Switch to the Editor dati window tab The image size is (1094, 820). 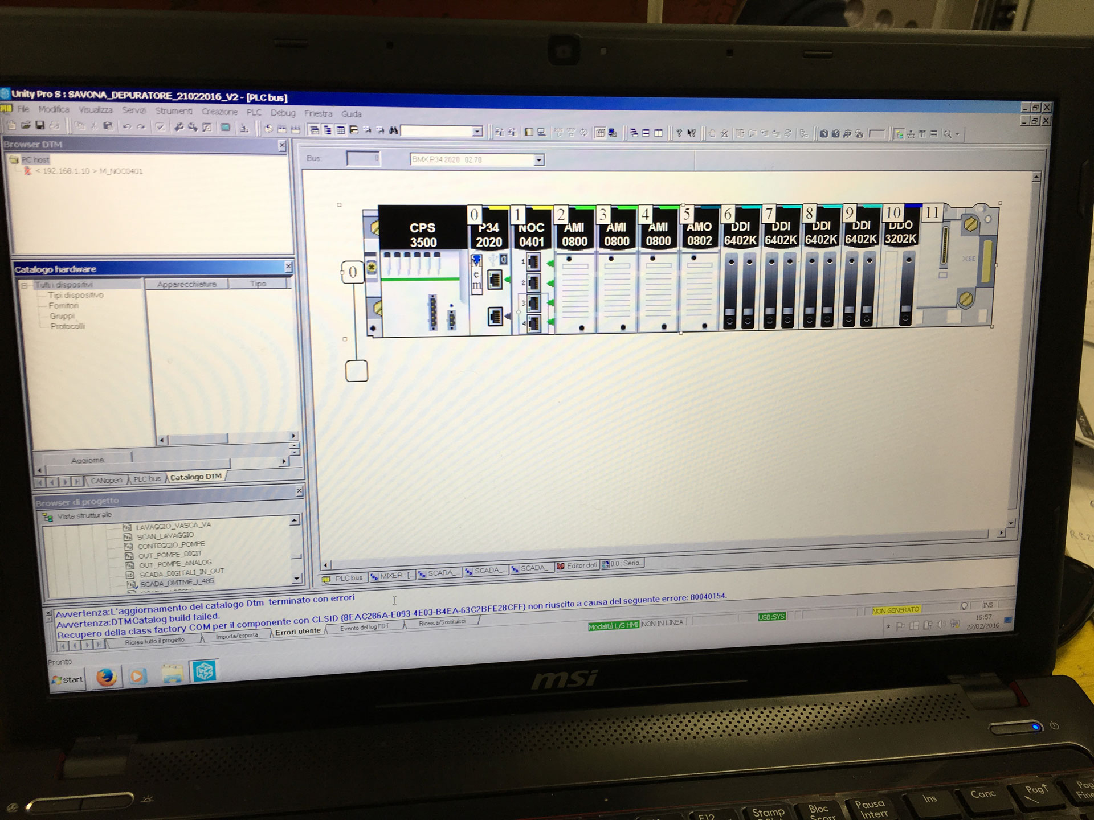point(577,565)
